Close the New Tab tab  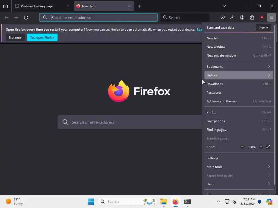[x=129, y=6]
